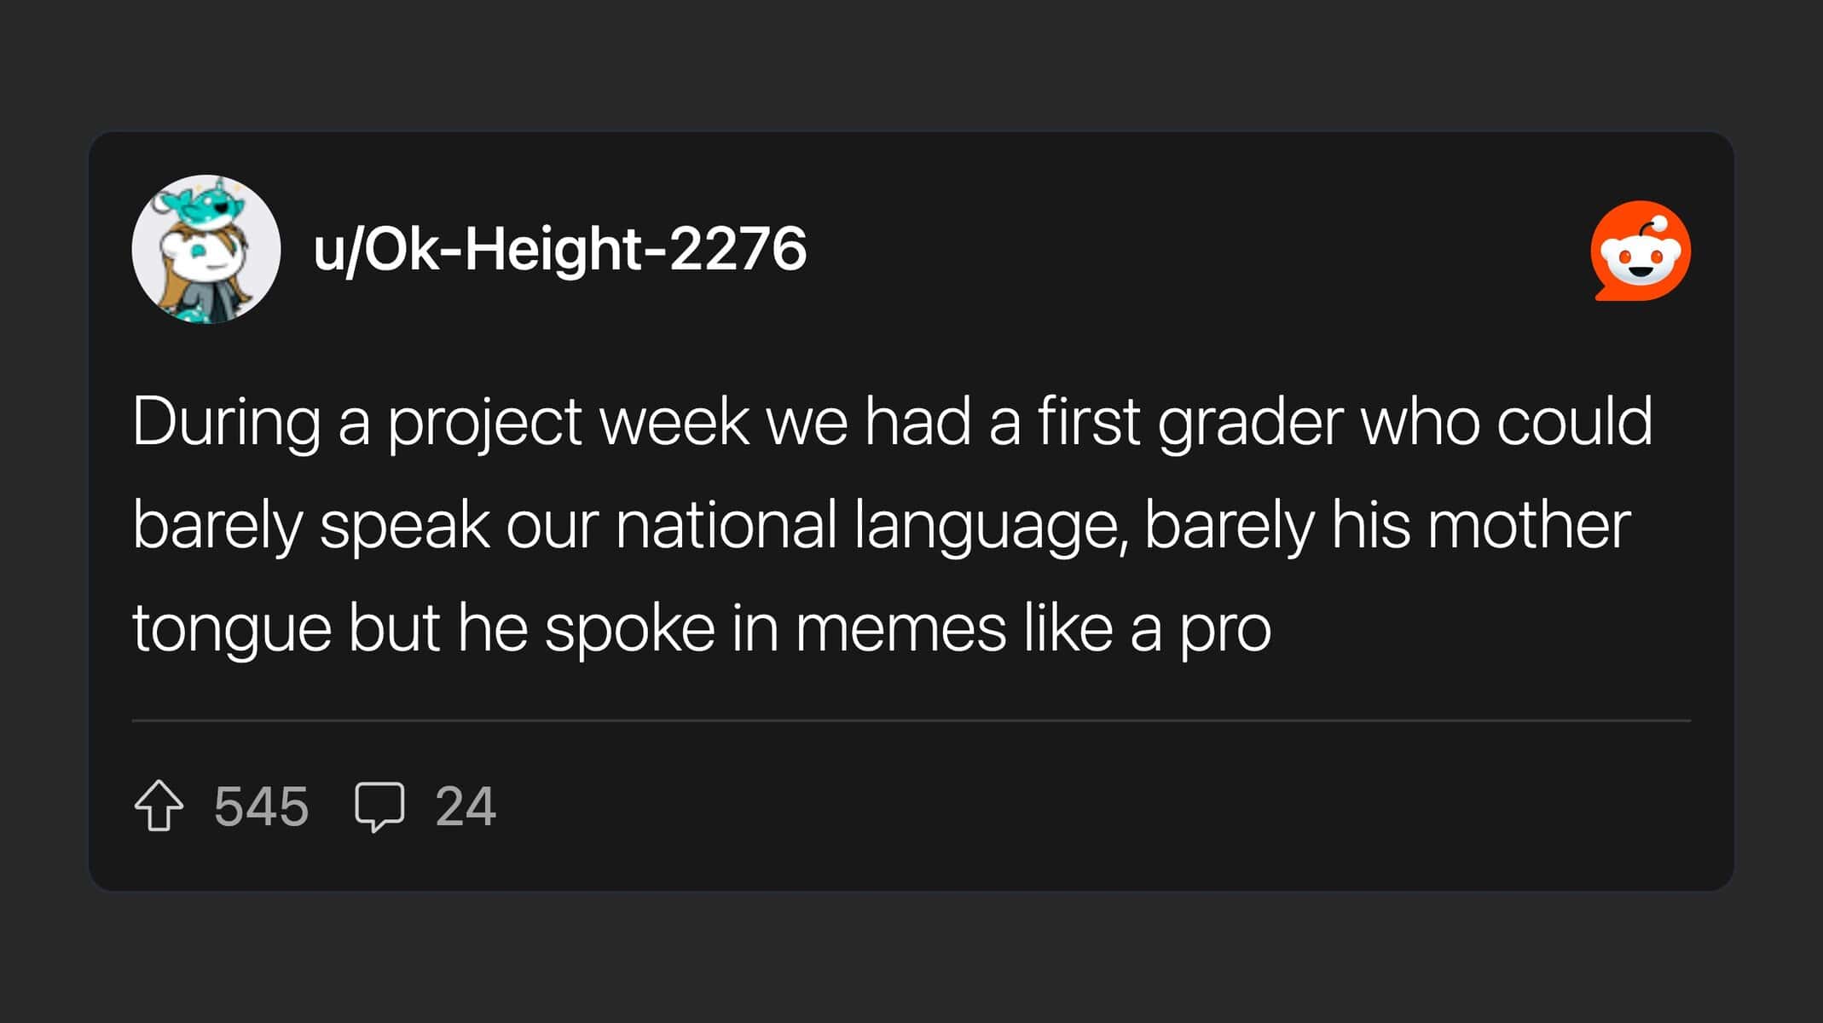Click the 545 upvote count
Screen dimensions: 1823x1023
pyautogui.click(x=261, y=806)
